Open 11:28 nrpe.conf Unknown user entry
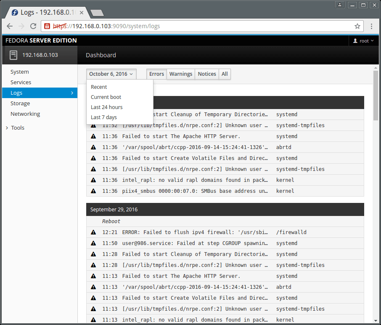The height and width of the screenshot is (325, 381). [x=225, y=265]
